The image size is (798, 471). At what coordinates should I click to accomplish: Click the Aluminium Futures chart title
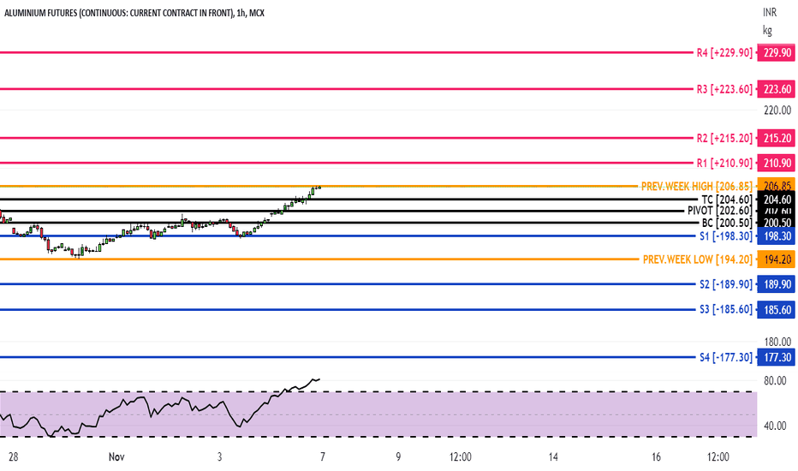[x=134, y=13]
